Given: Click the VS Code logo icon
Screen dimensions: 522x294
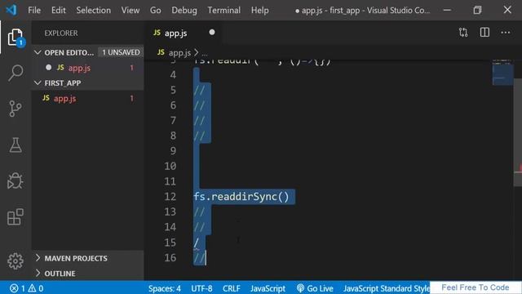Looking at the screenshot, I should click(11, 10).
